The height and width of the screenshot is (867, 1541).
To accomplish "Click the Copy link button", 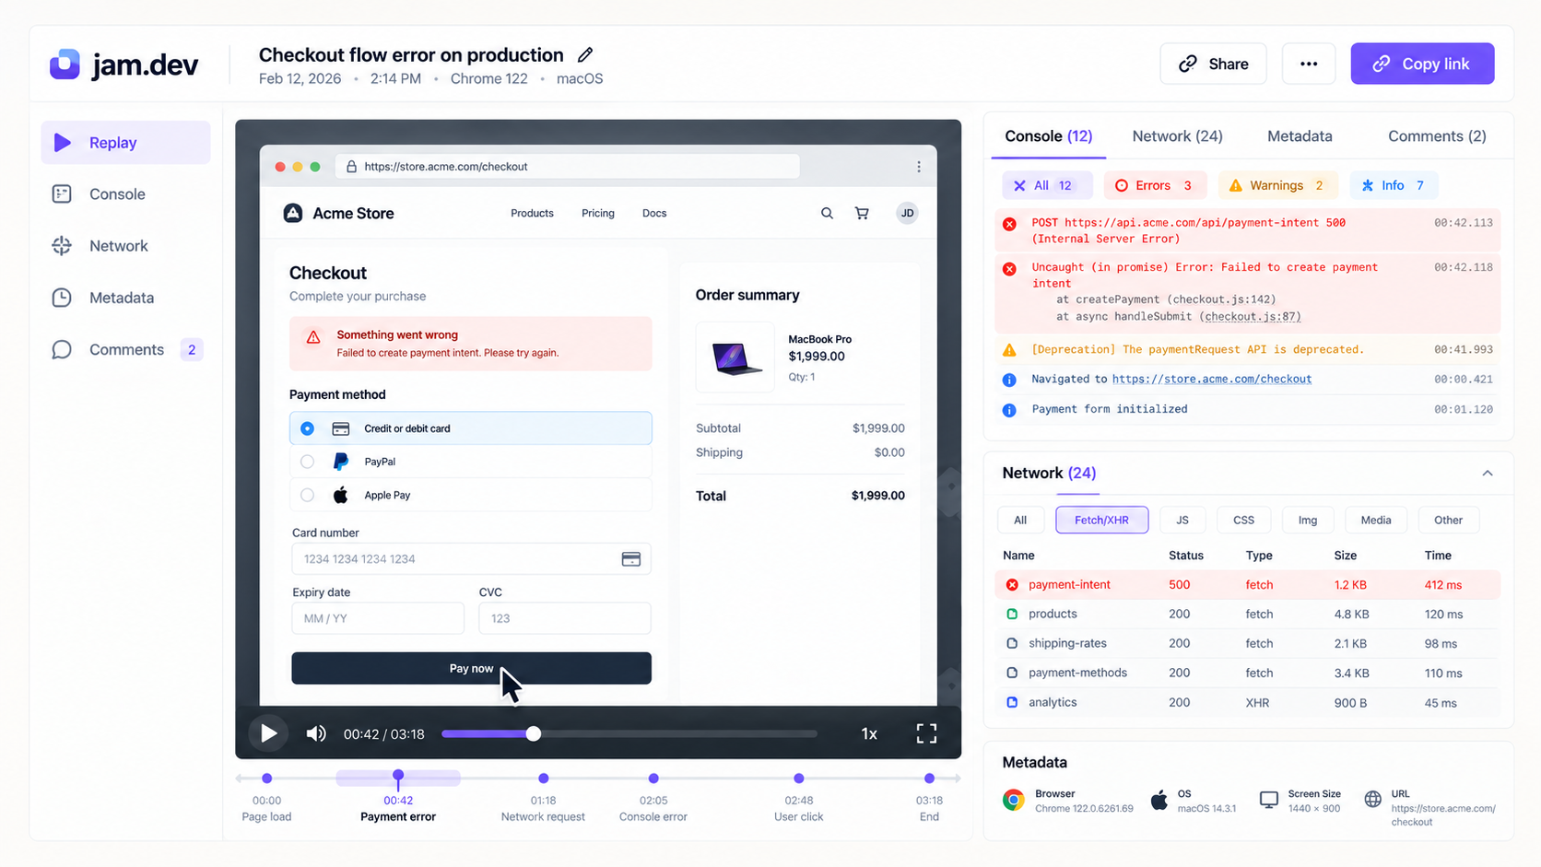I will 1422,64.
